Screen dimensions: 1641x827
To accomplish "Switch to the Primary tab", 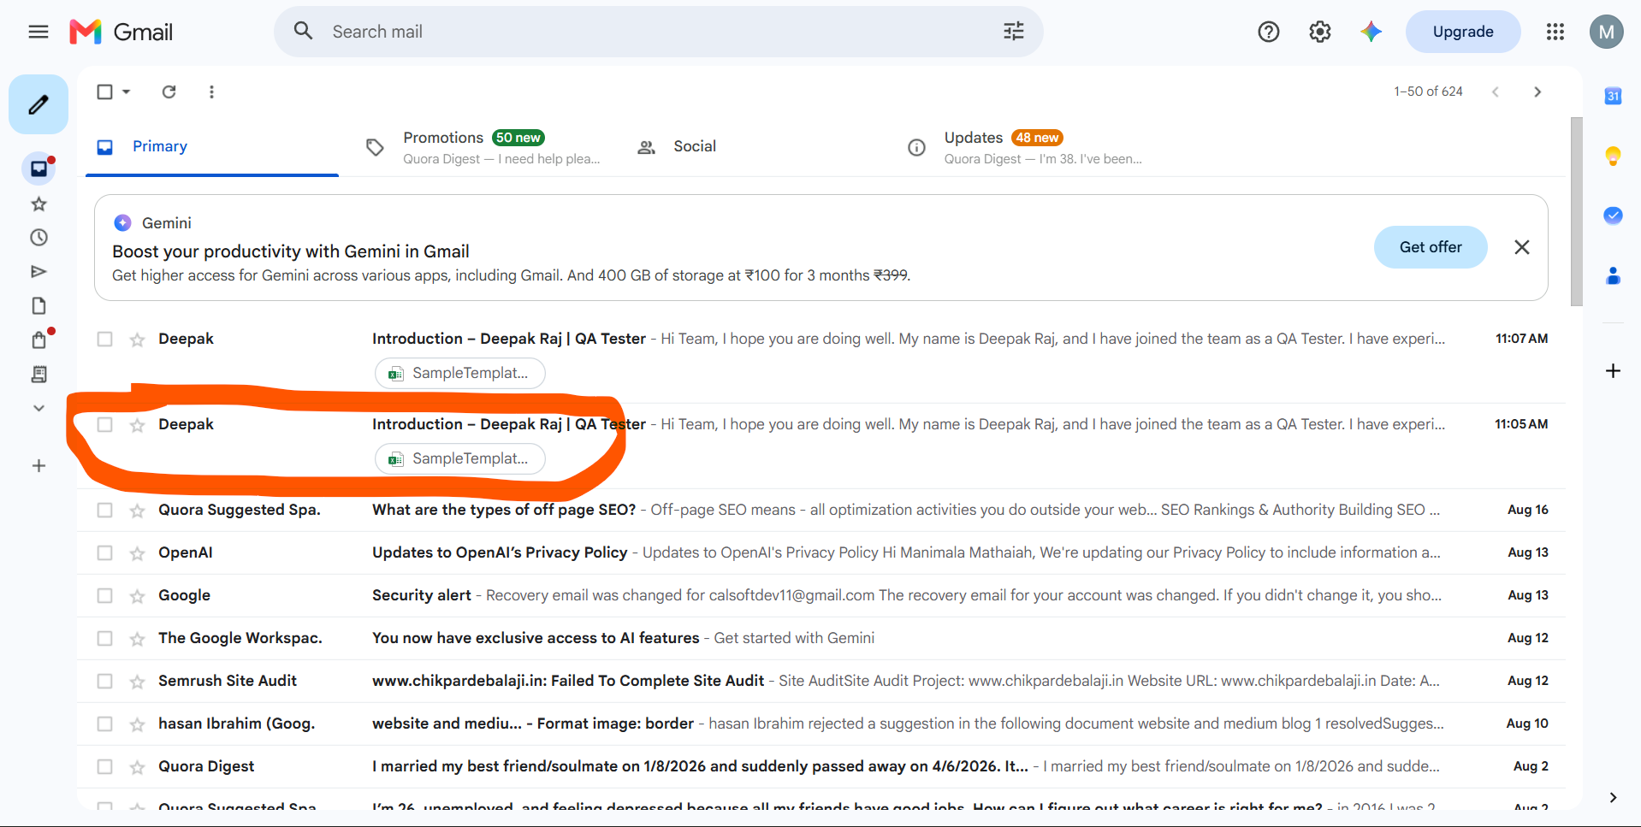I will [x=212, y=146].
